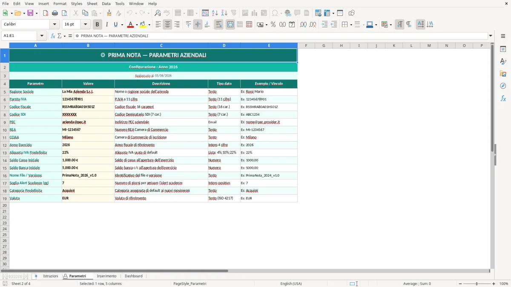Click the English (USA) language status
511x287 pixels.
[x=291, y=284]
